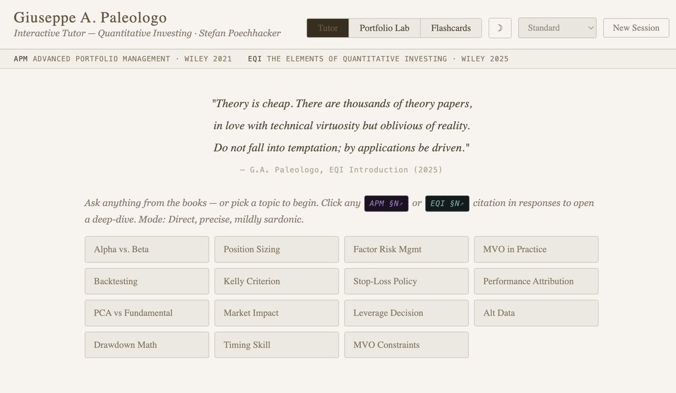Image resolution: width=676 pixels, height=393 pixels.
Task: Choose the Position Sizing topic
Action: 277,249
